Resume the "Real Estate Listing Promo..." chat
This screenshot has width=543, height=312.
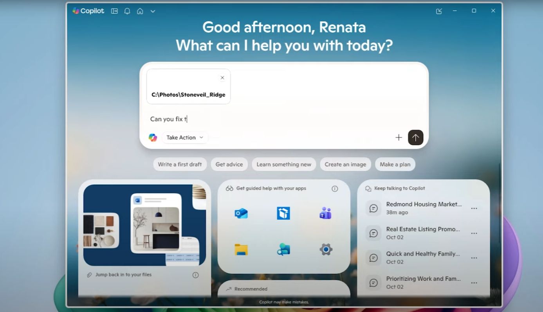click(x=423, y=230)
